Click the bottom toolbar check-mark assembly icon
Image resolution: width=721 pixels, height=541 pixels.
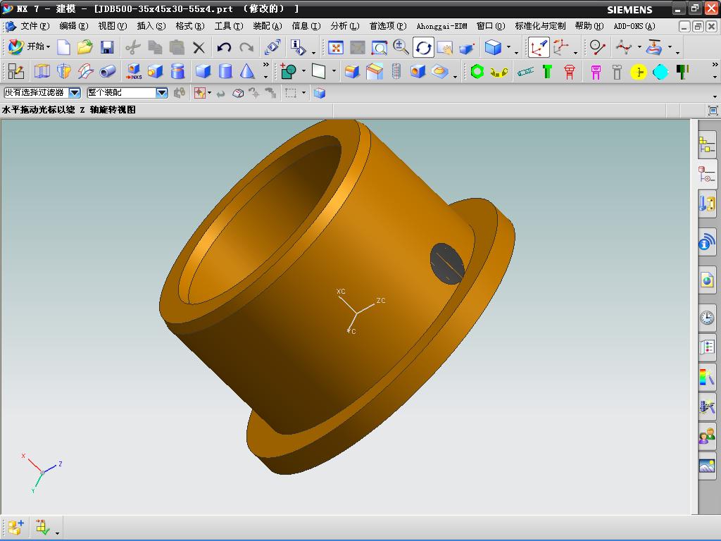coord(42,527)
